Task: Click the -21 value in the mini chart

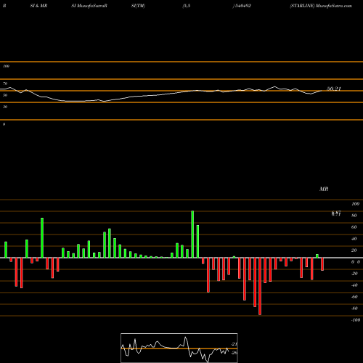Action: [x=234, y=344]
